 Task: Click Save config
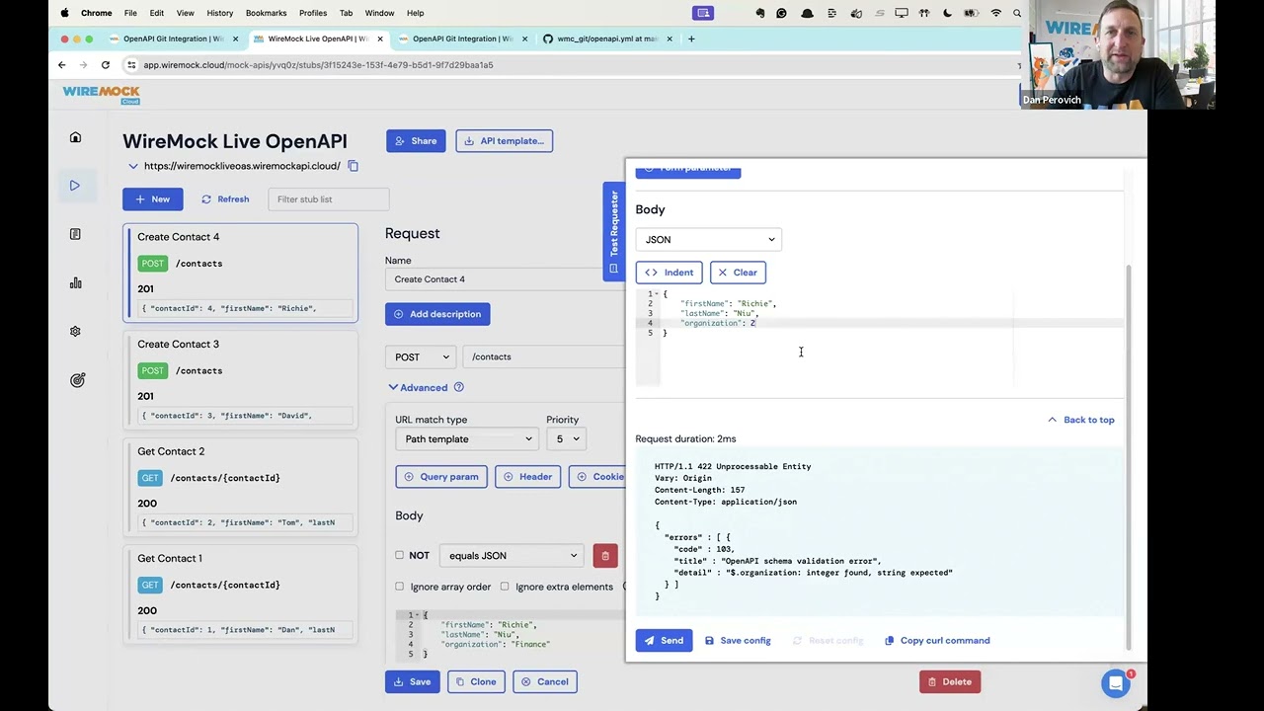click(x=738, y=641)
